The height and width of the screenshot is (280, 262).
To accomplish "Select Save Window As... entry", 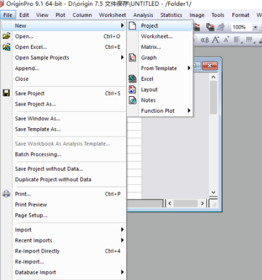I will pos(64,118).
